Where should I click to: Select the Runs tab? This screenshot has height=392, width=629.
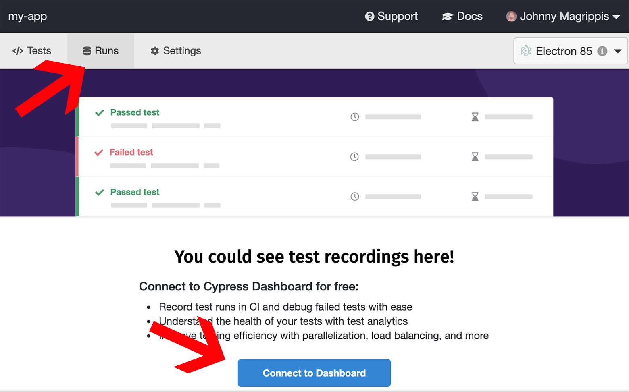(101, 51)
